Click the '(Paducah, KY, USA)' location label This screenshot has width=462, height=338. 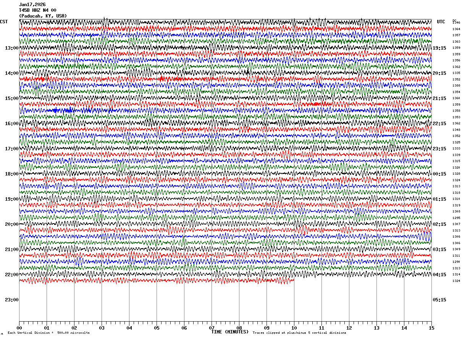[x=43, y=16]
